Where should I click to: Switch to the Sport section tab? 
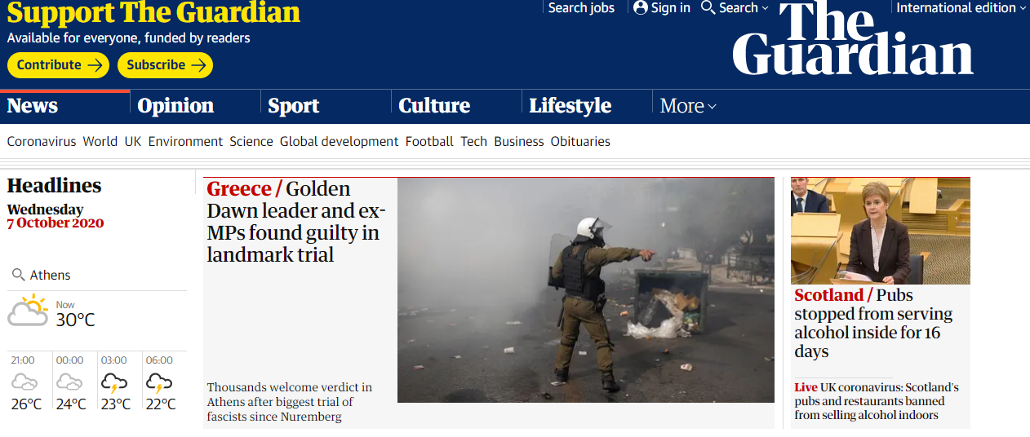coord(294,106)
